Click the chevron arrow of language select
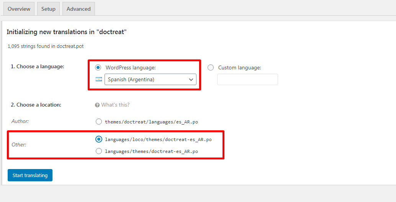 tap(191, 80)
